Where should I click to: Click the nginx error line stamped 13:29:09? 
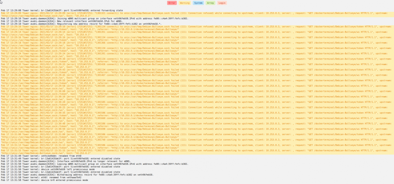tap(197, 14)
